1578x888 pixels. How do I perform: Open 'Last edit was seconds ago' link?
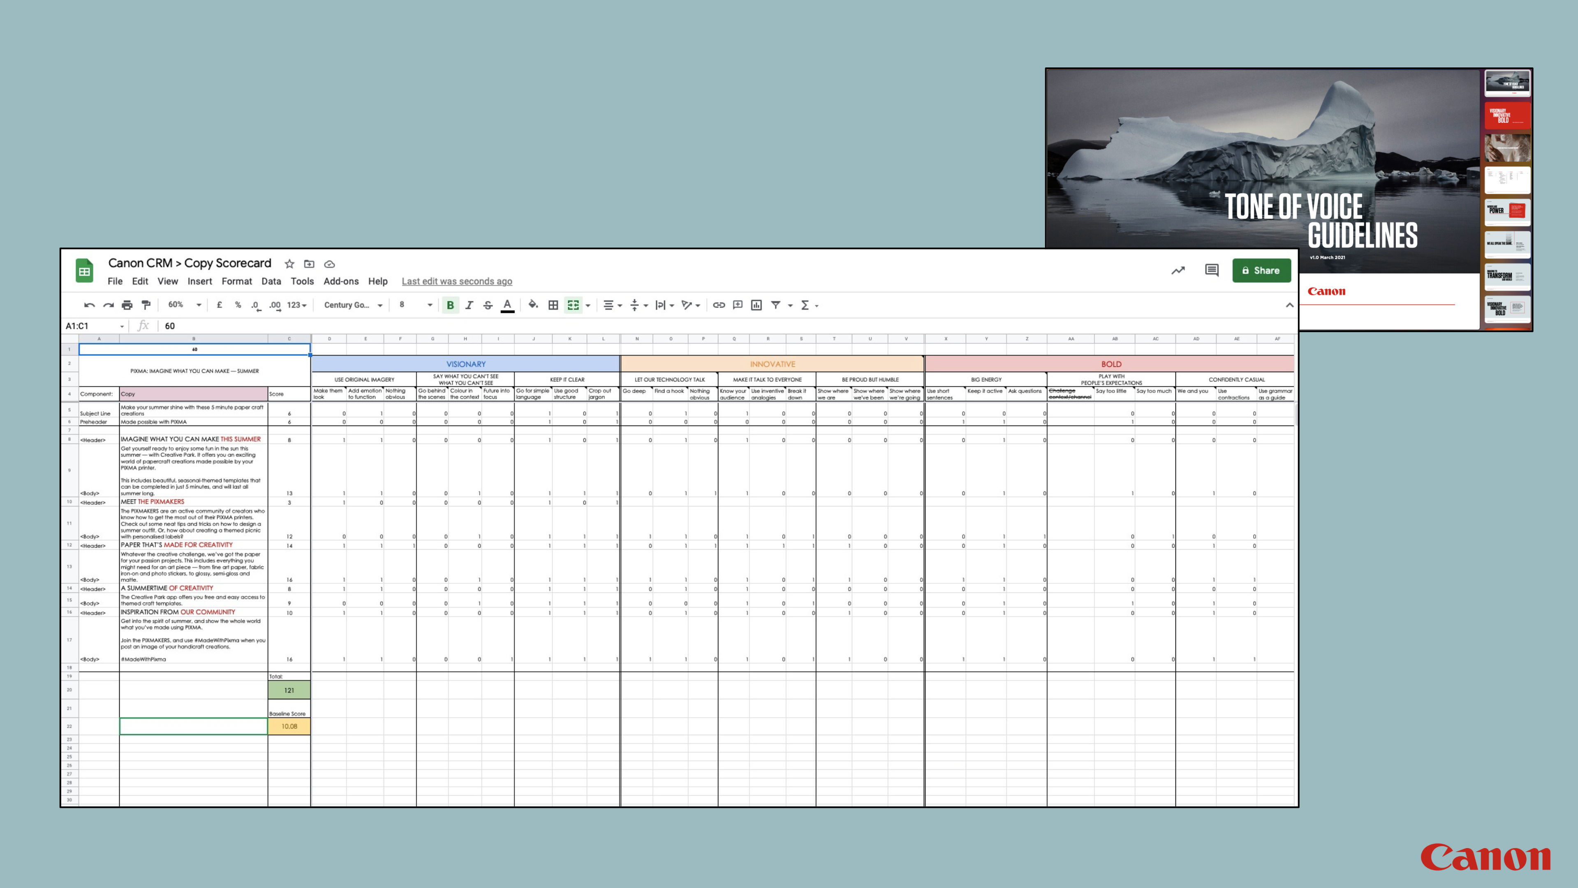pyautogui.click(x=456, y=281)
